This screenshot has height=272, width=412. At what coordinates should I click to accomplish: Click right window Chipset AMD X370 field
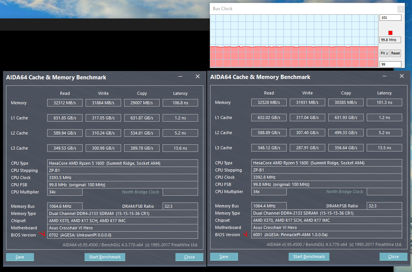tap(327, 220)
